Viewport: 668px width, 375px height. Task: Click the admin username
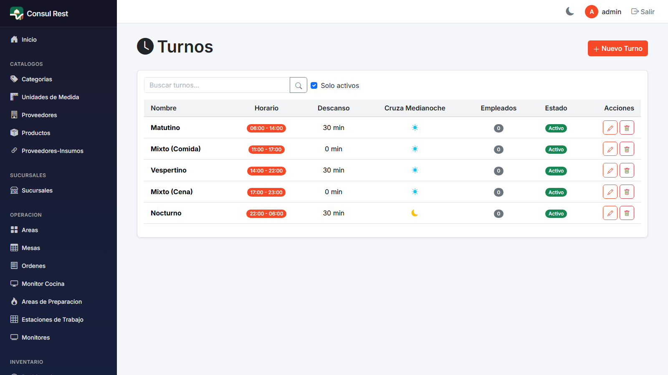point(612,12)
